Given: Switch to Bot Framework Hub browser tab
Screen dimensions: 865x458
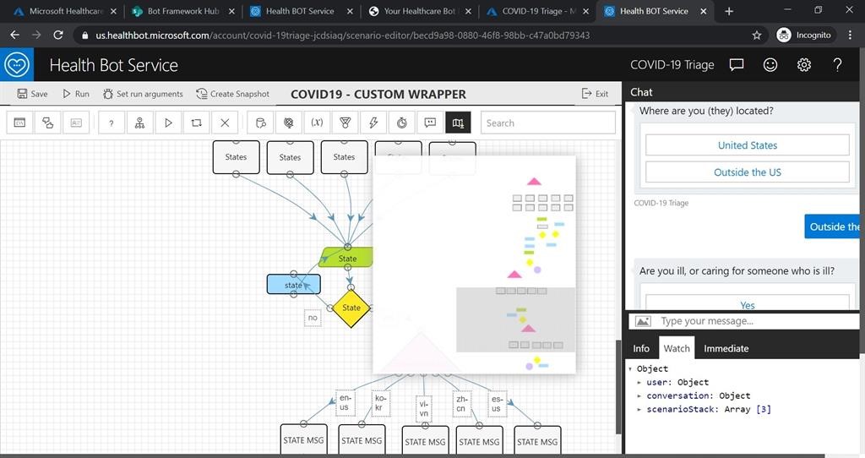Looking at the screenshot, I should tap(182, 11).
